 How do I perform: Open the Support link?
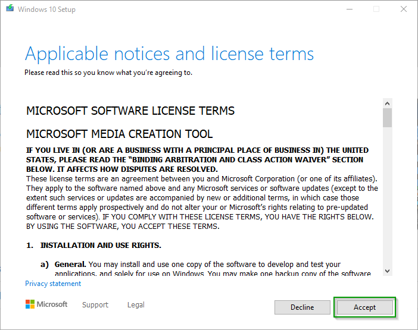tap(95, 305)
